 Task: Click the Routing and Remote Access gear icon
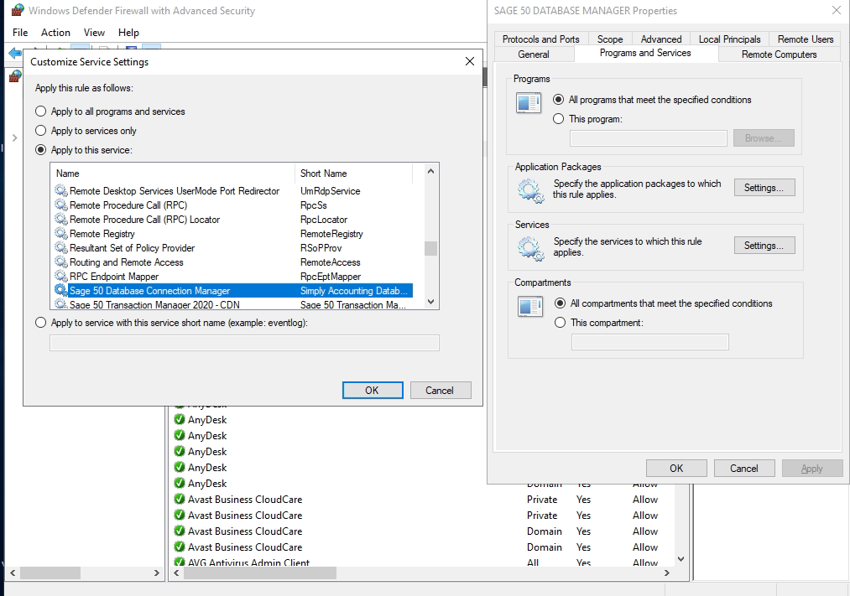click(x=61, y=262)
